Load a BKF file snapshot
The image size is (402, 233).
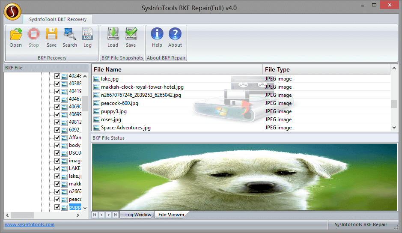[113, 34]
